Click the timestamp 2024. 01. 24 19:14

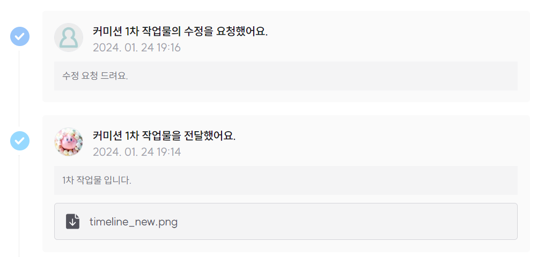coord(137,152)
